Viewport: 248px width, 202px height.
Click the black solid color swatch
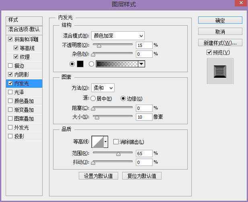[x=80, y=64]
